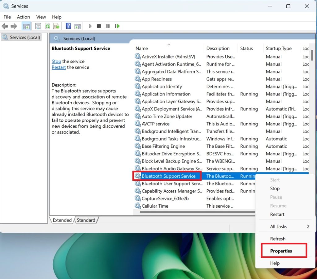Open the Action menu
The width and height of the screenshot is (317, 279).
(24, 17)
